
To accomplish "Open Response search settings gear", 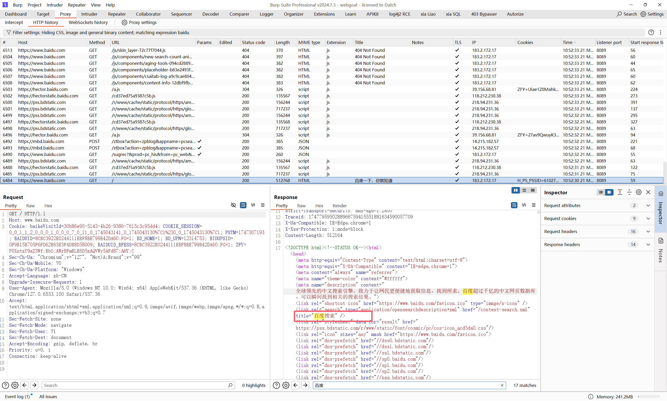I will (286, 385).
